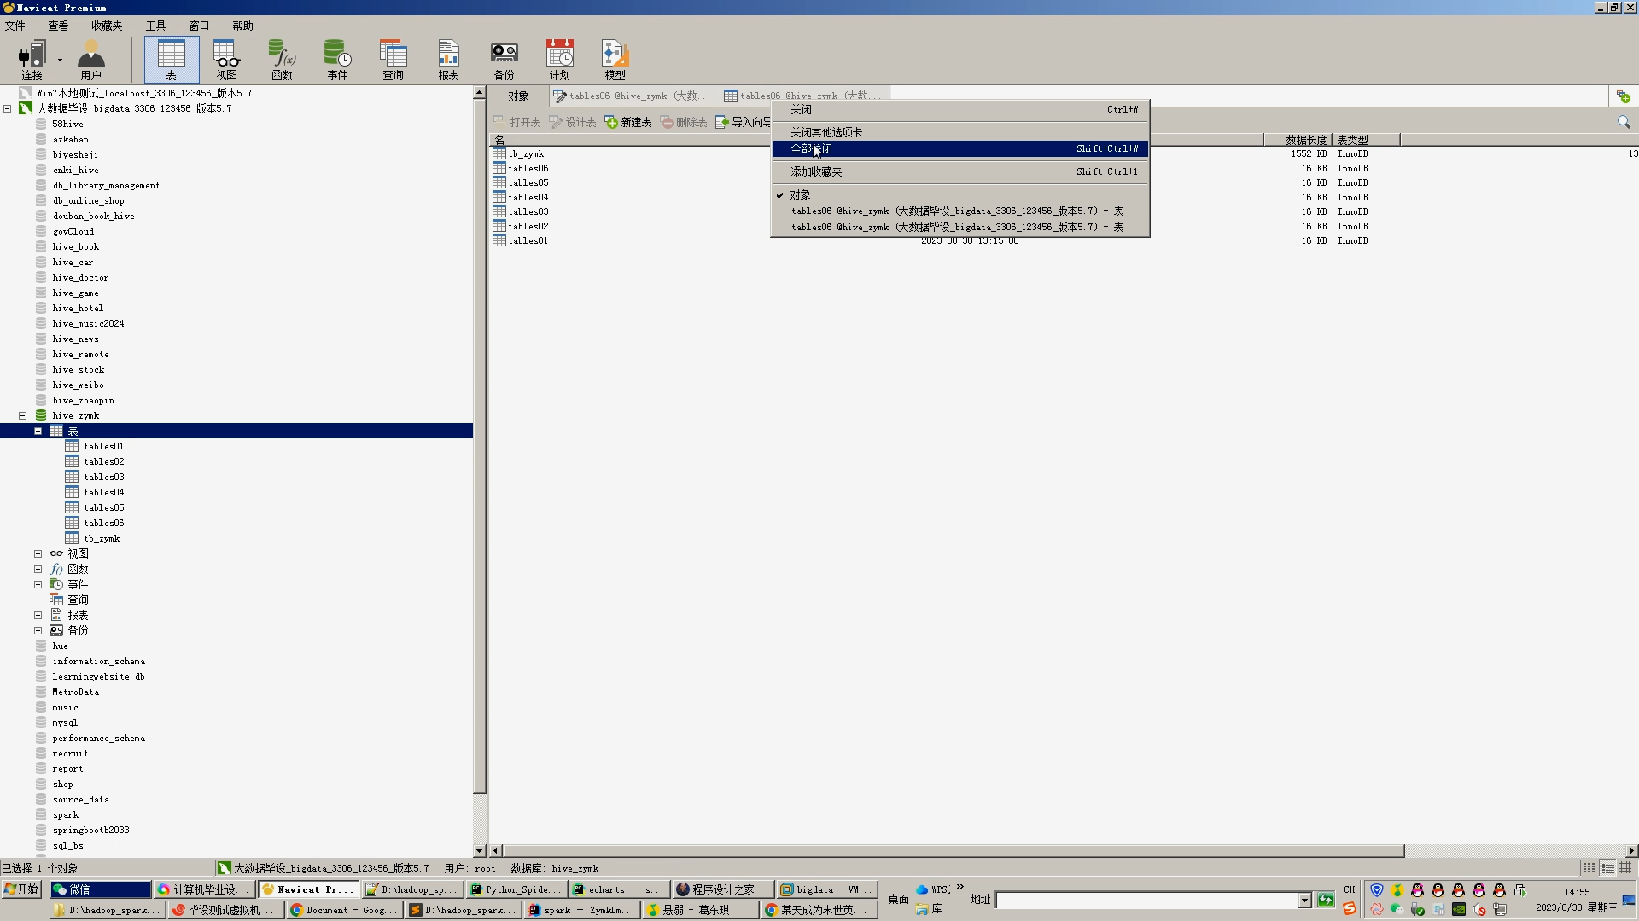Choose 全部关闭 in the context menu
Image resolution: width=1639 pixels, height=921 pixels.
[x=811, y=149]
